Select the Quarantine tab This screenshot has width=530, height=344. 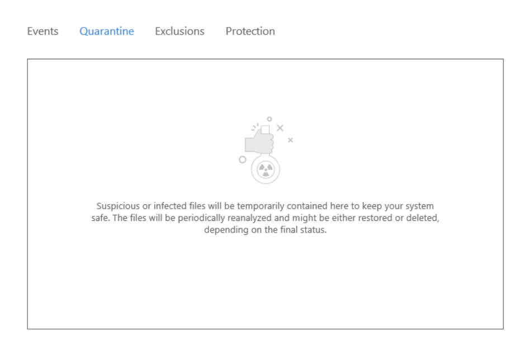pos(106,31)
